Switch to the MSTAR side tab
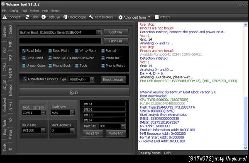The width and height of the screenshot is (249, 163). point(10,73)
